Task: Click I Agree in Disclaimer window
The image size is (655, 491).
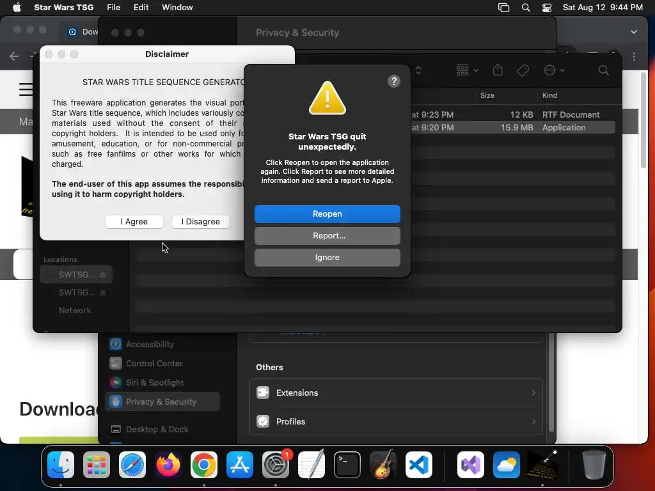Action: [134, 221]
